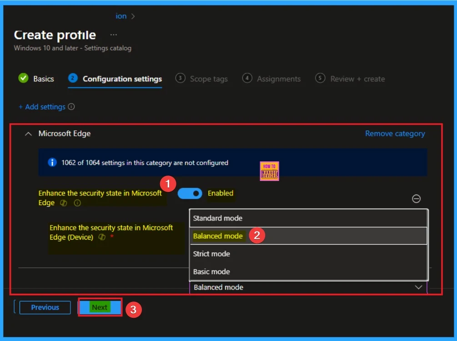Click the Copilot icon beside Enhance security Edge setting
Screen dimensions: 457x341
[x=64, y=203]
